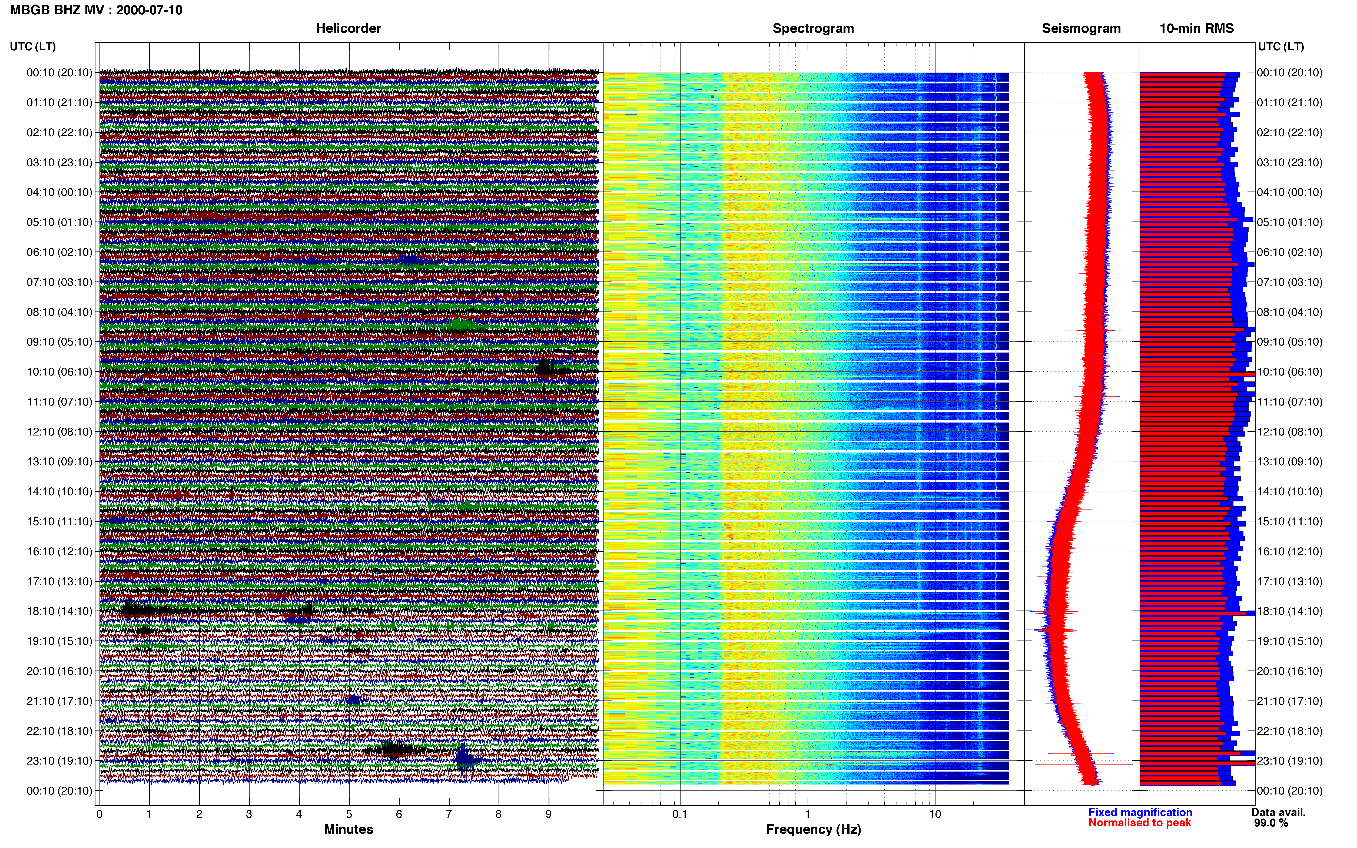This screenshot has width=1357, height=848.
Task: Click helicorder time label "01:10 (21:10)"
Action: (x=59, y=103)
